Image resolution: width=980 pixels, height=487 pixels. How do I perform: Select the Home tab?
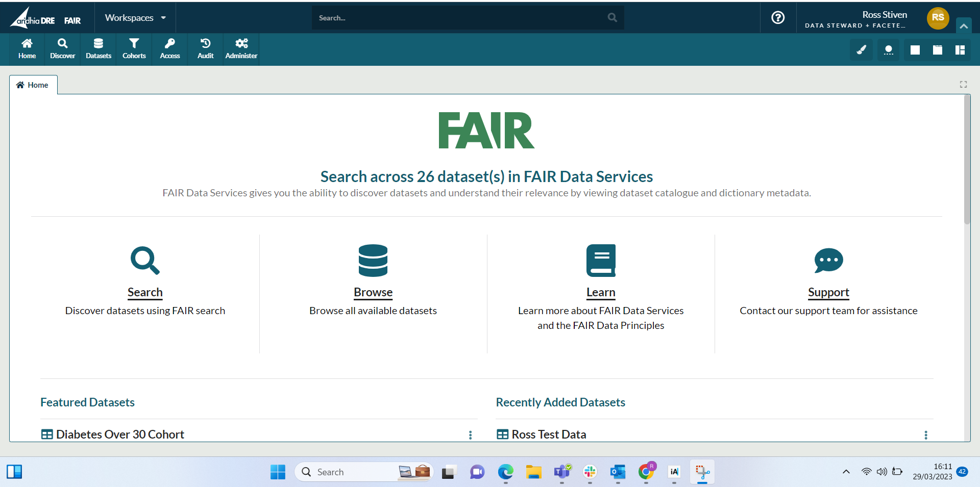33,85
